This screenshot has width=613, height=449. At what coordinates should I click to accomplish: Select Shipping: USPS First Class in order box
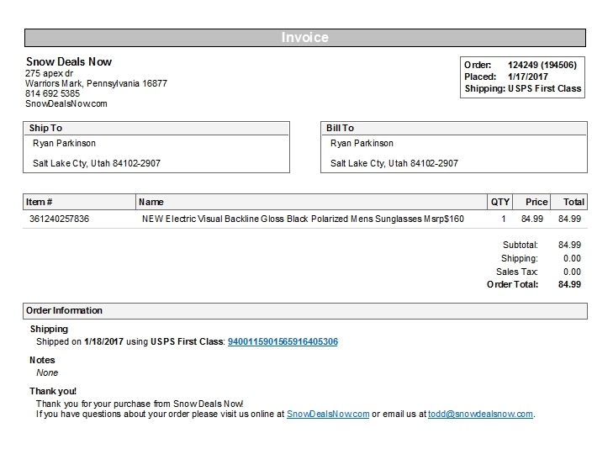(x=523, y=88)
